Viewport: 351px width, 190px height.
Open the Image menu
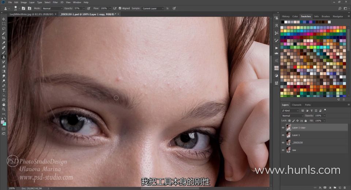[24, 2]
